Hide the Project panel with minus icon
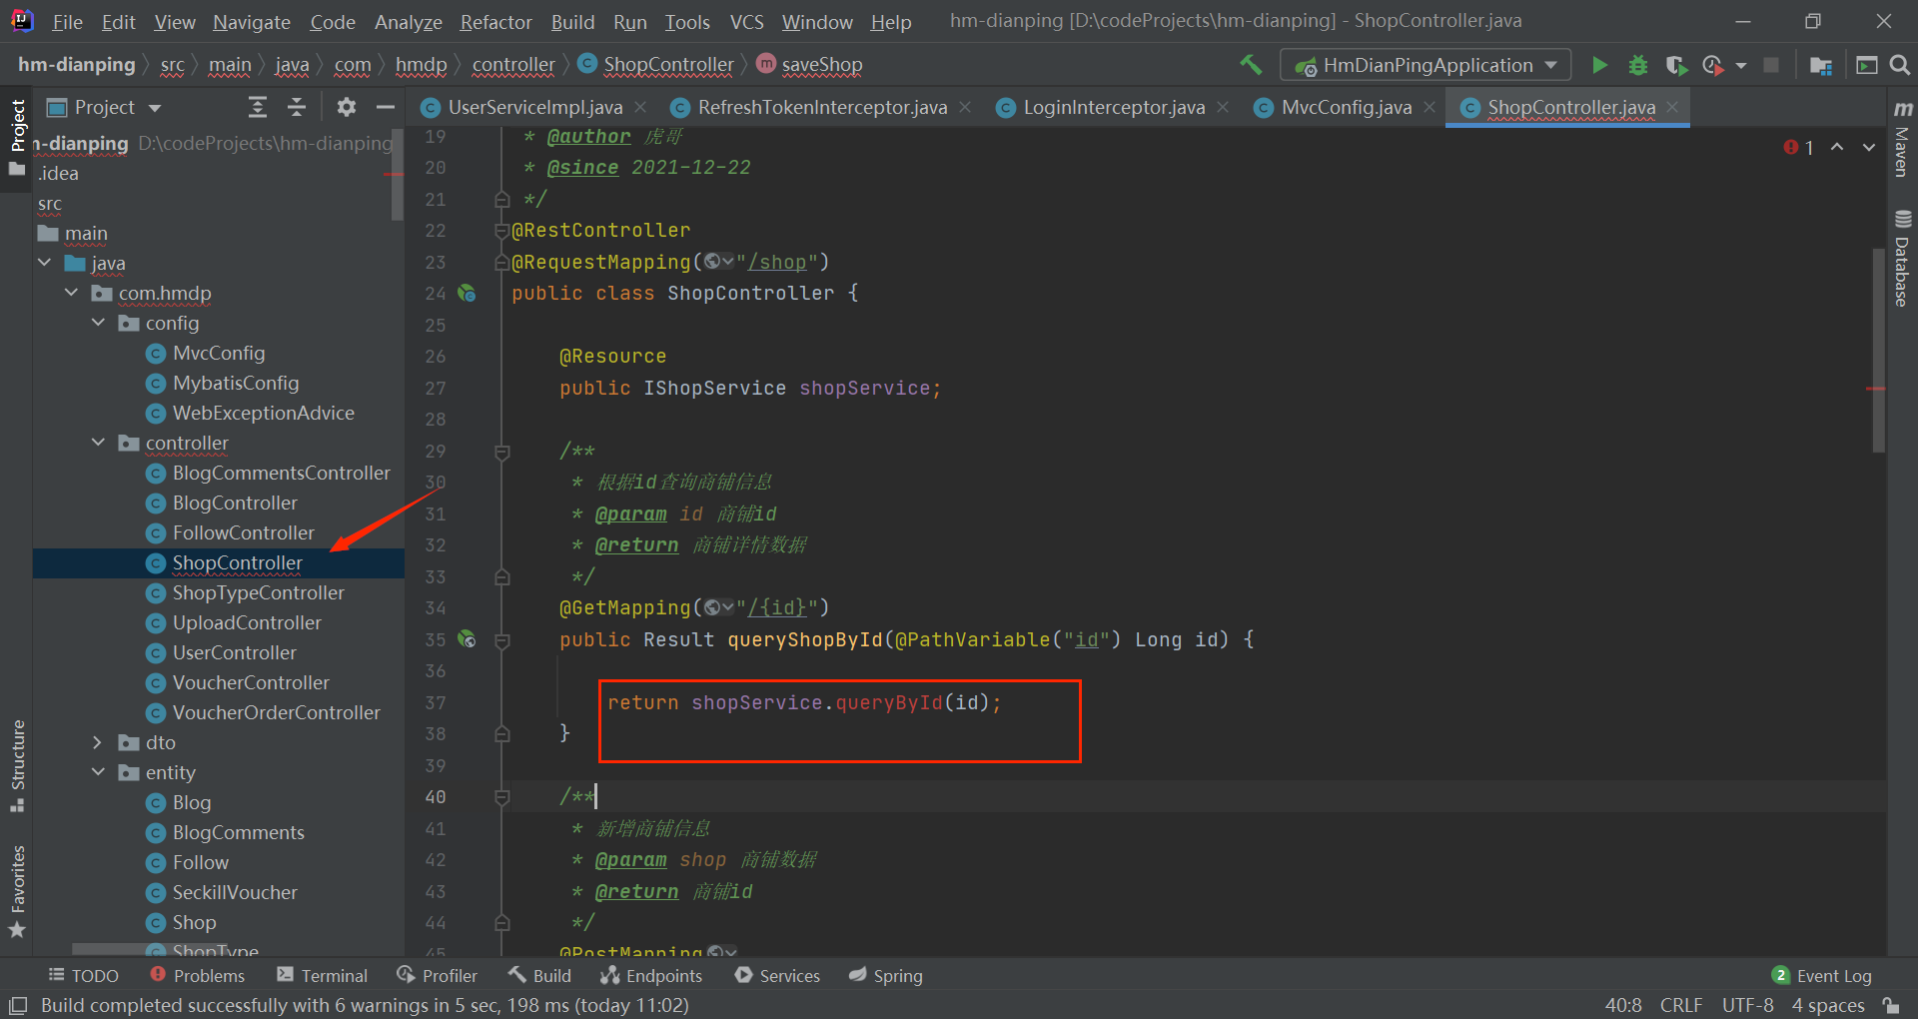This screenshot has width=1919, height=1019. 386,107
